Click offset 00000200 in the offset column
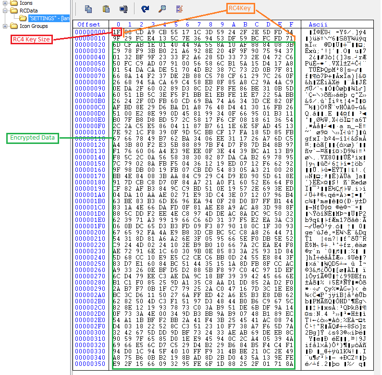The height and width of the screenshot is (375, 382). [90, 233]
